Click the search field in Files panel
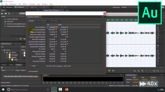The height and width of the screenshot is (92, 165). coord(22,14)
